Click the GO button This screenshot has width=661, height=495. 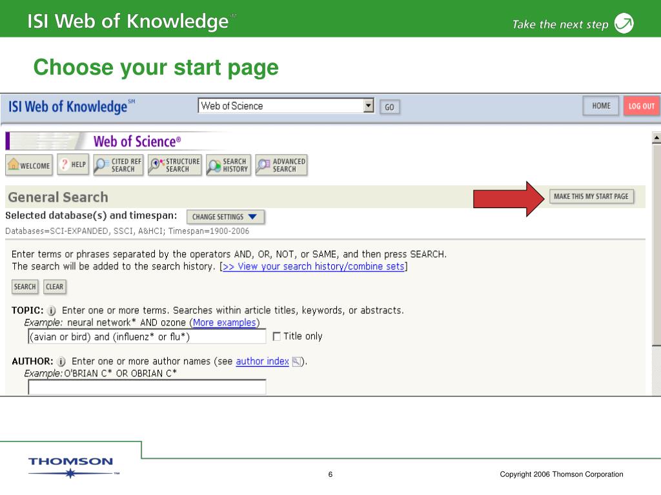point(389,107)
